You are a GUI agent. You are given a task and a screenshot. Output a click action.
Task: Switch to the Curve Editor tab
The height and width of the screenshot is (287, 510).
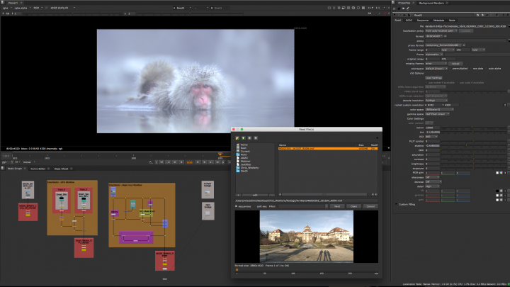tap(38, 169)
